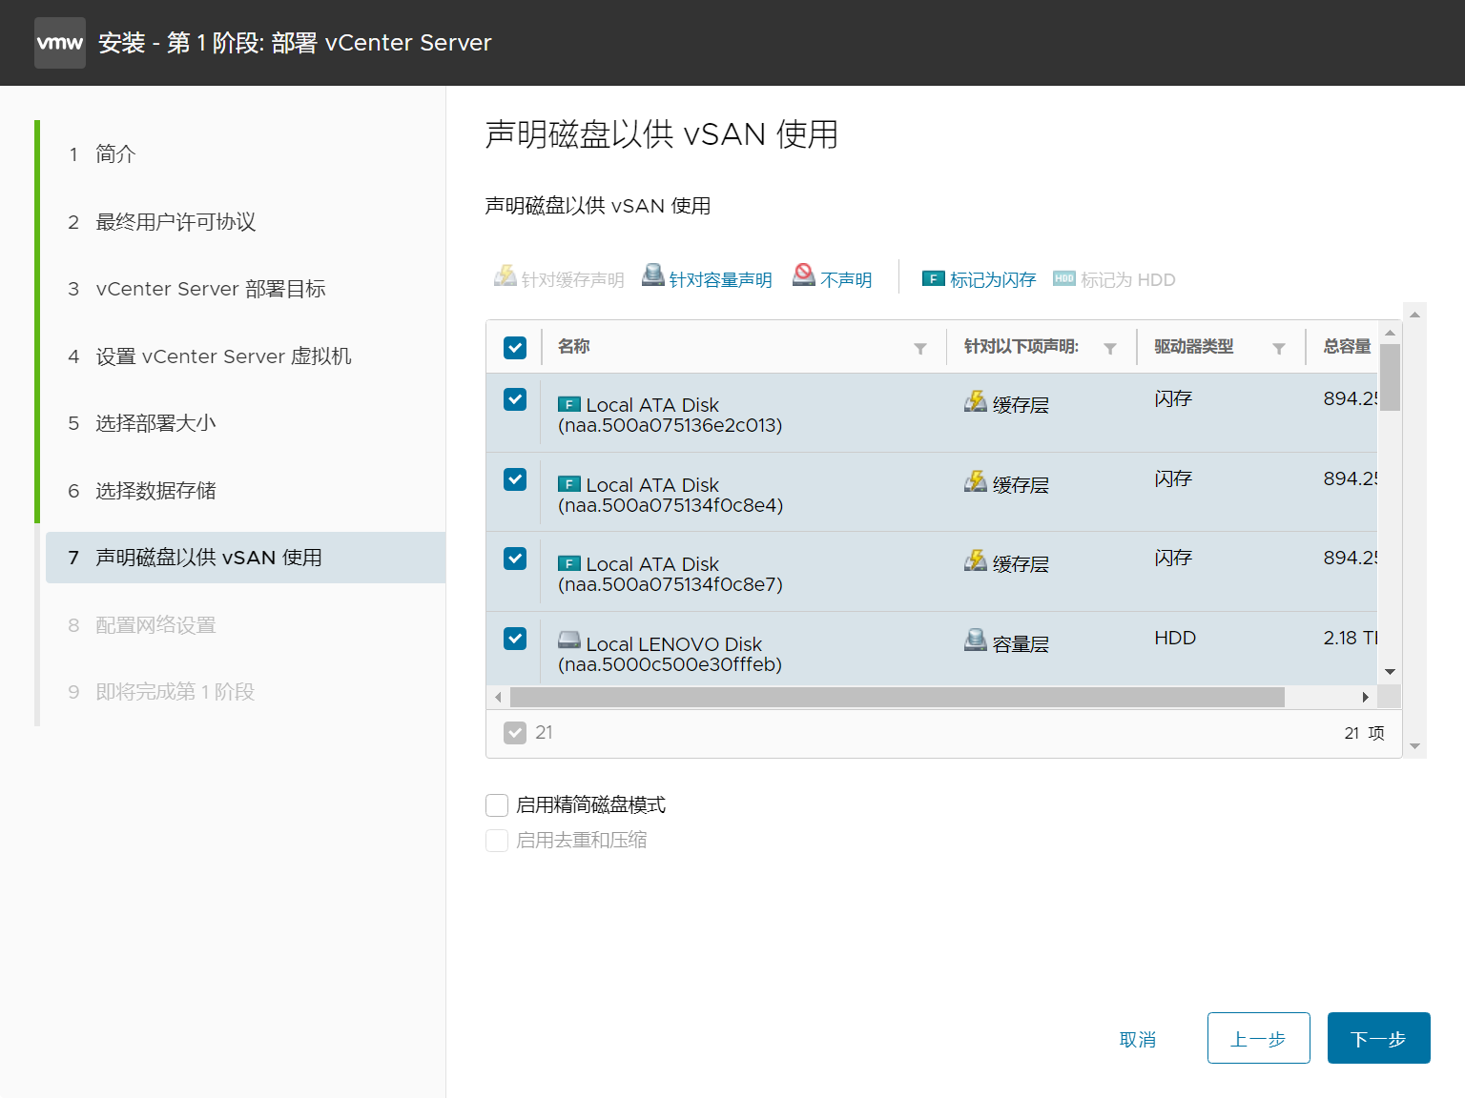Click cache tier icon in naa.500a075136e2c013 row
Image resolution: width=1465 pixels, height=1098 pixels.
pyautogui.click(x=976, y=401)
